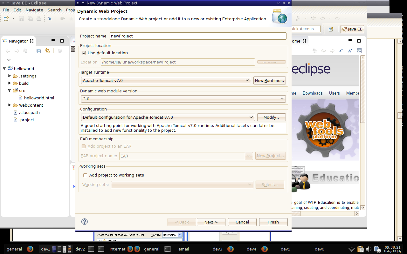Open the Working sets dropdown
Image resolution: width=407 pixels, height=254 pixels.
182,184
